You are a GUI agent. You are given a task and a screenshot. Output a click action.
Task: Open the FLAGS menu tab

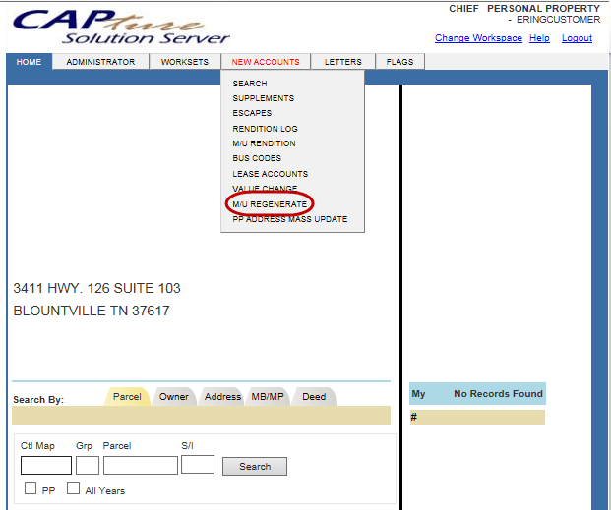click(x=399, y=62)
